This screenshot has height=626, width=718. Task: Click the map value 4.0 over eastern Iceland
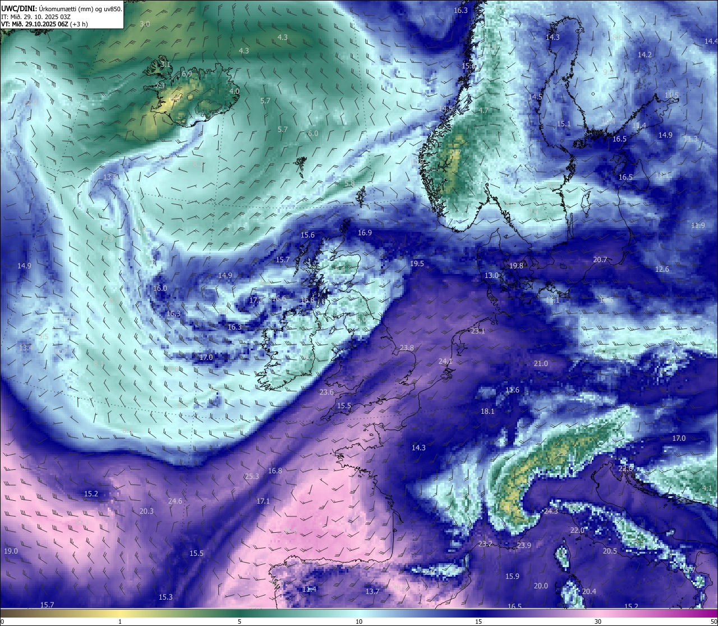click(234, 91)
